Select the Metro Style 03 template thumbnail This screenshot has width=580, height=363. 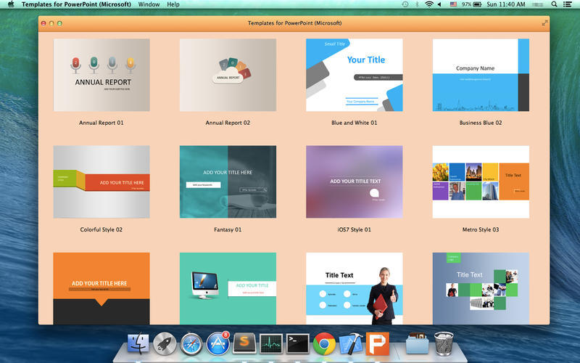pos(481,182)
